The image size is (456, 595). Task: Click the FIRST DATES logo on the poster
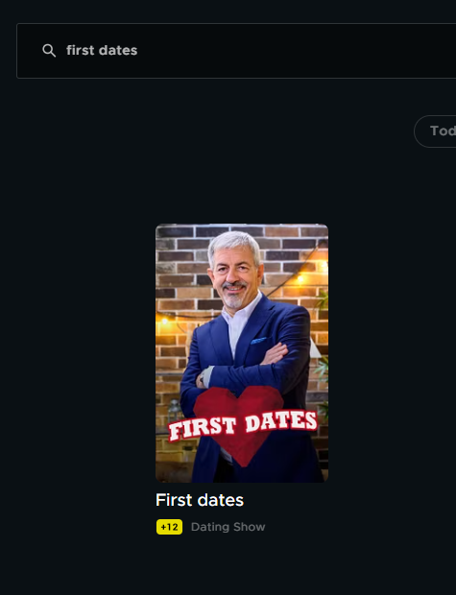(x=243, y=427)
